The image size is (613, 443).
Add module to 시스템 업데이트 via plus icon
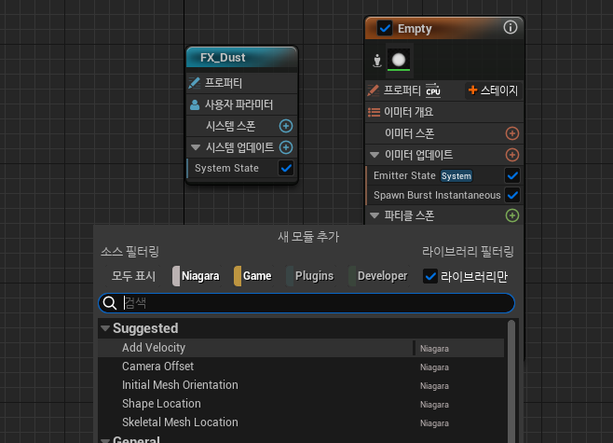pos(286,147)
